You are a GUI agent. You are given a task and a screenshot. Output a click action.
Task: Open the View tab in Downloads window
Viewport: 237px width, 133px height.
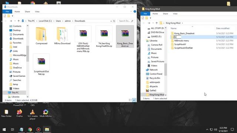click(37, 11)
